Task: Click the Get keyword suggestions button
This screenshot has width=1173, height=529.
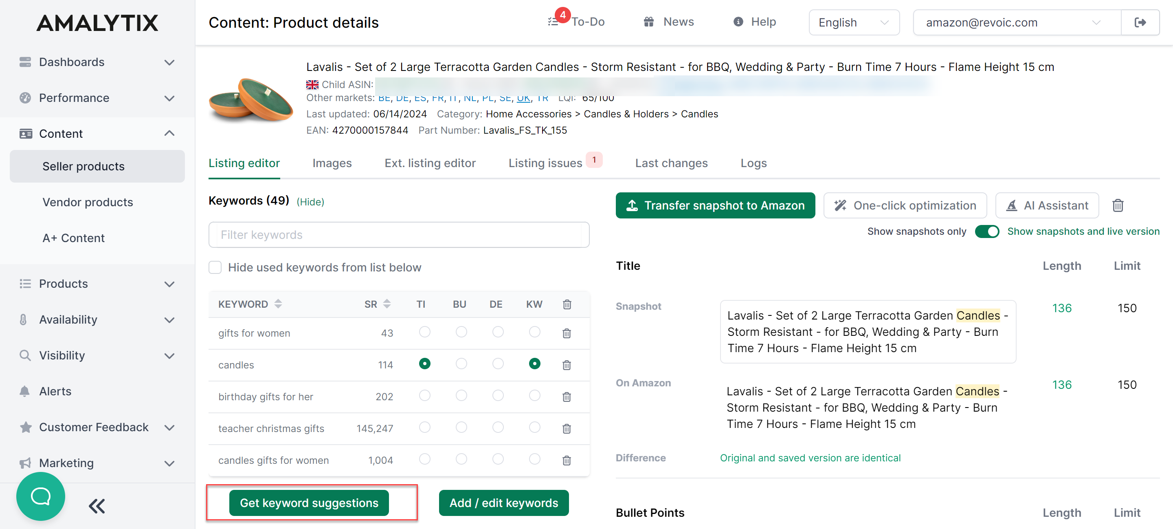Action: tap(309, 503)
